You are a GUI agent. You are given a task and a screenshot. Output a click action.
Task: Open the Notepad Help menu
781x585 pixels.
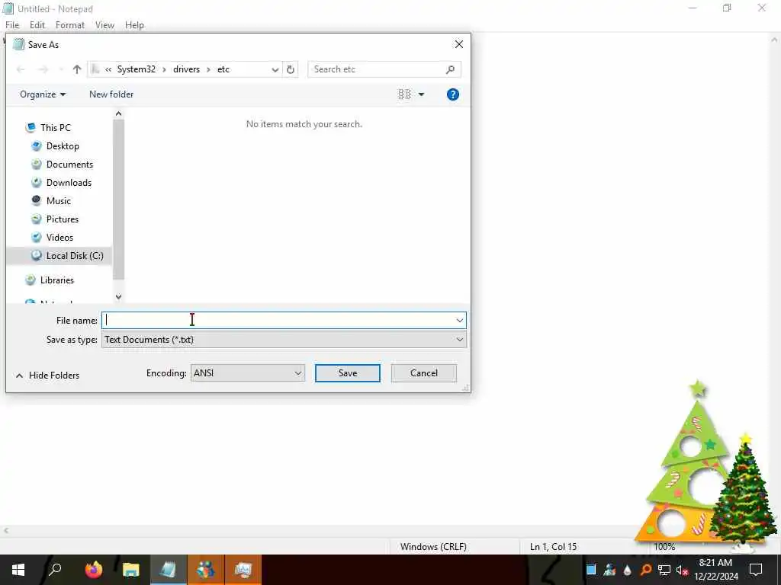click(x=134, y=25)
